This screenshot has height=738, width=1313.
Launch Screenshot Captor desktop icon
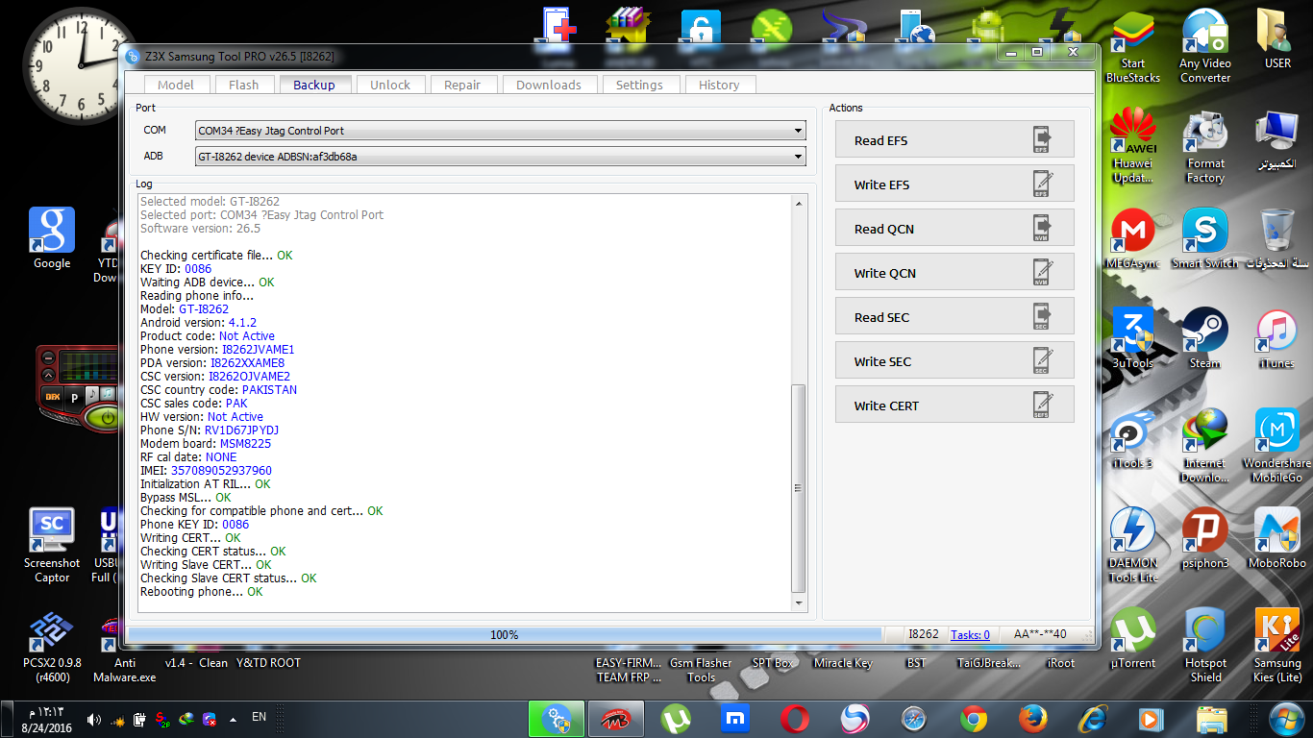pyautogui.click(x=52, y=546)
